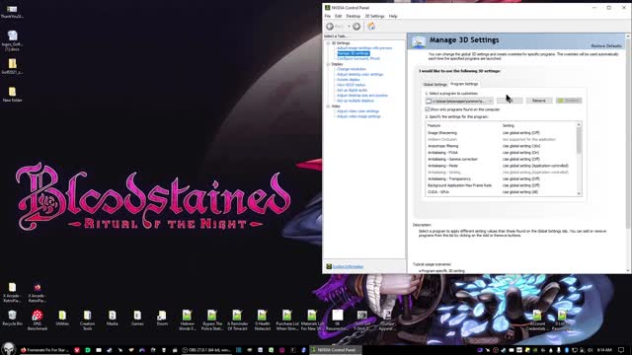Click the settings list scrollbar thumb
Image resolution: width=632 pixels, height=355 pixels.
click(x=579, y=141)
